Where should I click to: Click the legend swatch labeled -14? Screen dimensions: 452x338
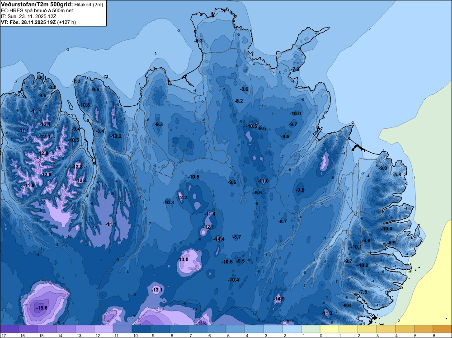pos(66,329)
